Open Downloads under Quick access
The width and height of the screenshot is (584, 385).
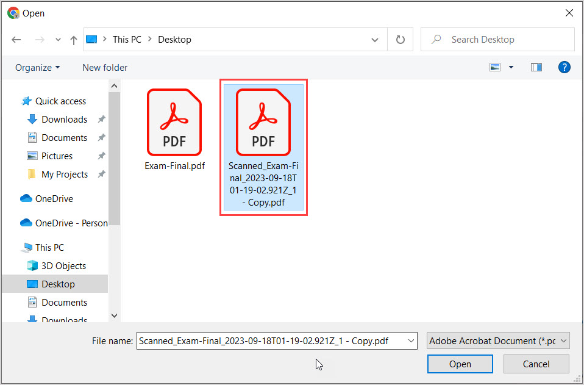64,120
